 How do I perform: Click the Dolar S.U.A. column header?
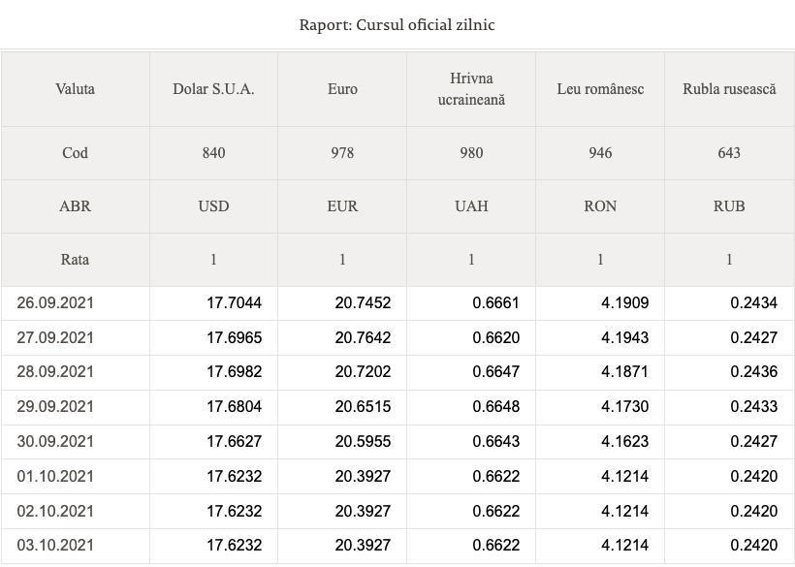click(x=213, y=89)
